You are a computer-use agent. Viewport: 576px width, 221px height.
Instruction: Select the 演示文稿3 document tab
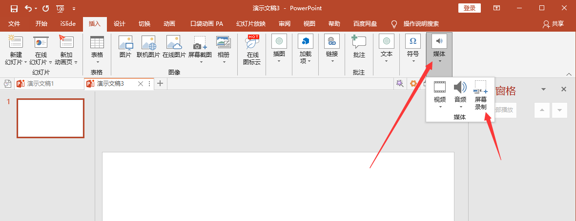(x=110, y=84)
